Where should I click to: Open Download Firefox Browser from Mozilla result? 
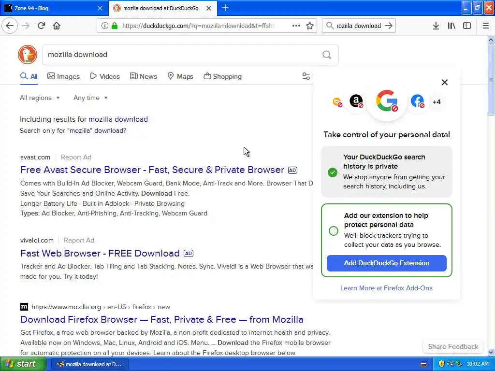pos(161,320)
